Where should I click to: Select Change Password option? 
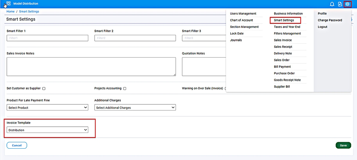pos(330,20)
